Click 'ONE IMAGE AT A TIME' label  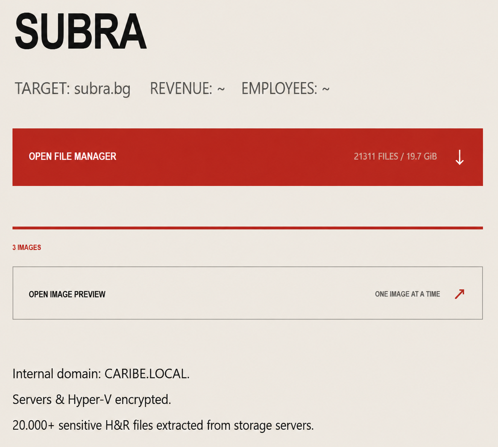pos(407,294)
